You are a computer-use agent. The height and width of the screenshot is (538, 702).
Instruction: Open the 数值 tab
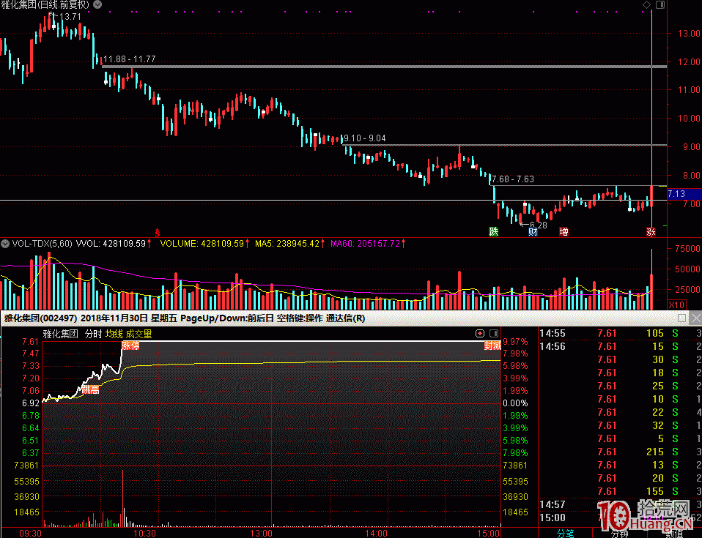tap(674, 533)
